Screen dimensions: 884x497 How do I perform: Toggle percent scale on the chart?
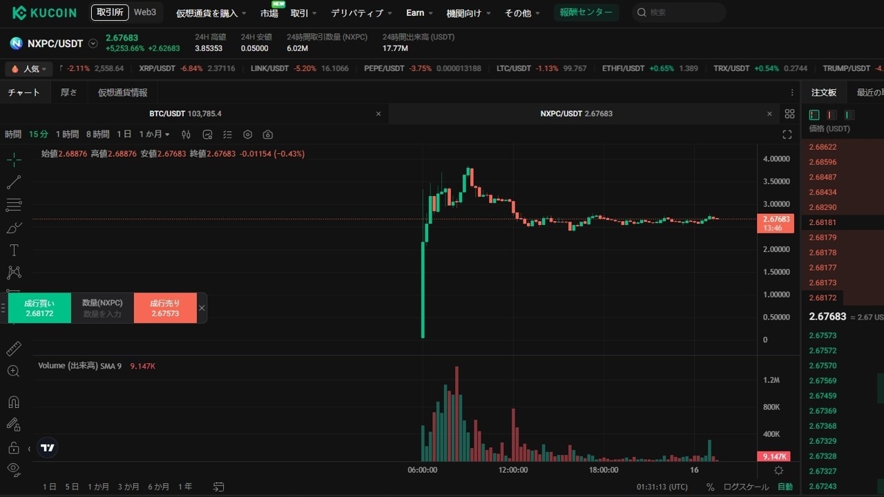(x=710, y=487)
